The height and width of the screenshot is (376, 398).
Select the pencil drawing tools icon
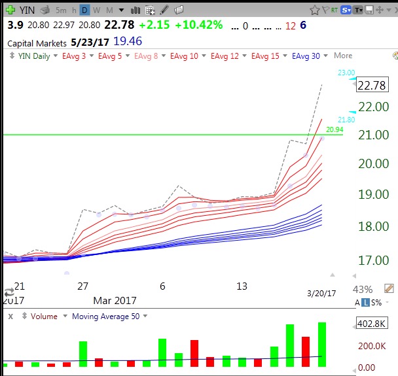(164, 10)
